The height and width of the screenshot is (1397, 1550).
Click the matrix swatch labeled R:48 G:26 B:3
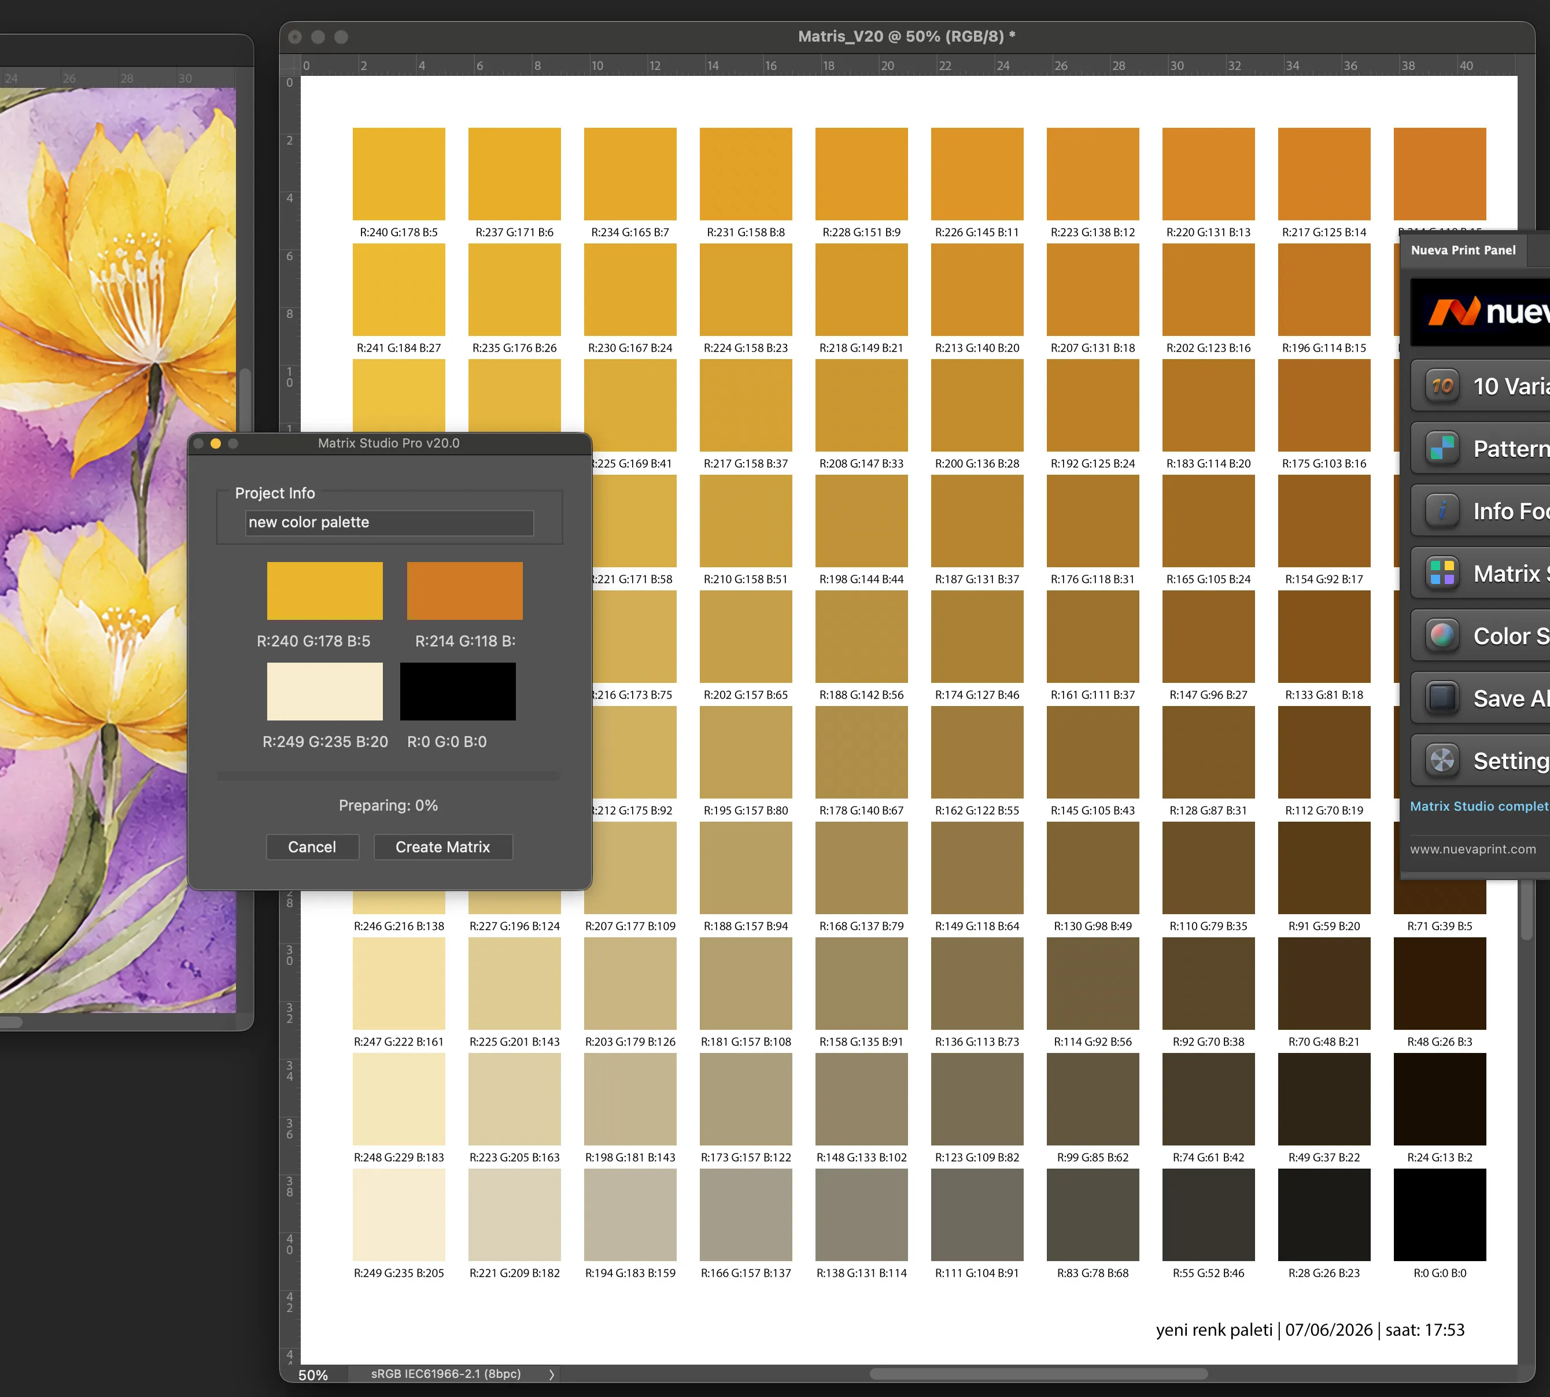tap(1440, 984)
